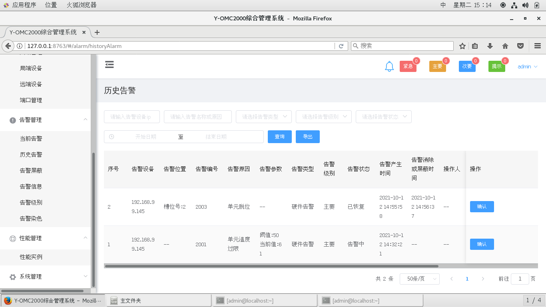
Task: Collapse sidebar using the hamburger menu icon
Action: tap(110, 64)
